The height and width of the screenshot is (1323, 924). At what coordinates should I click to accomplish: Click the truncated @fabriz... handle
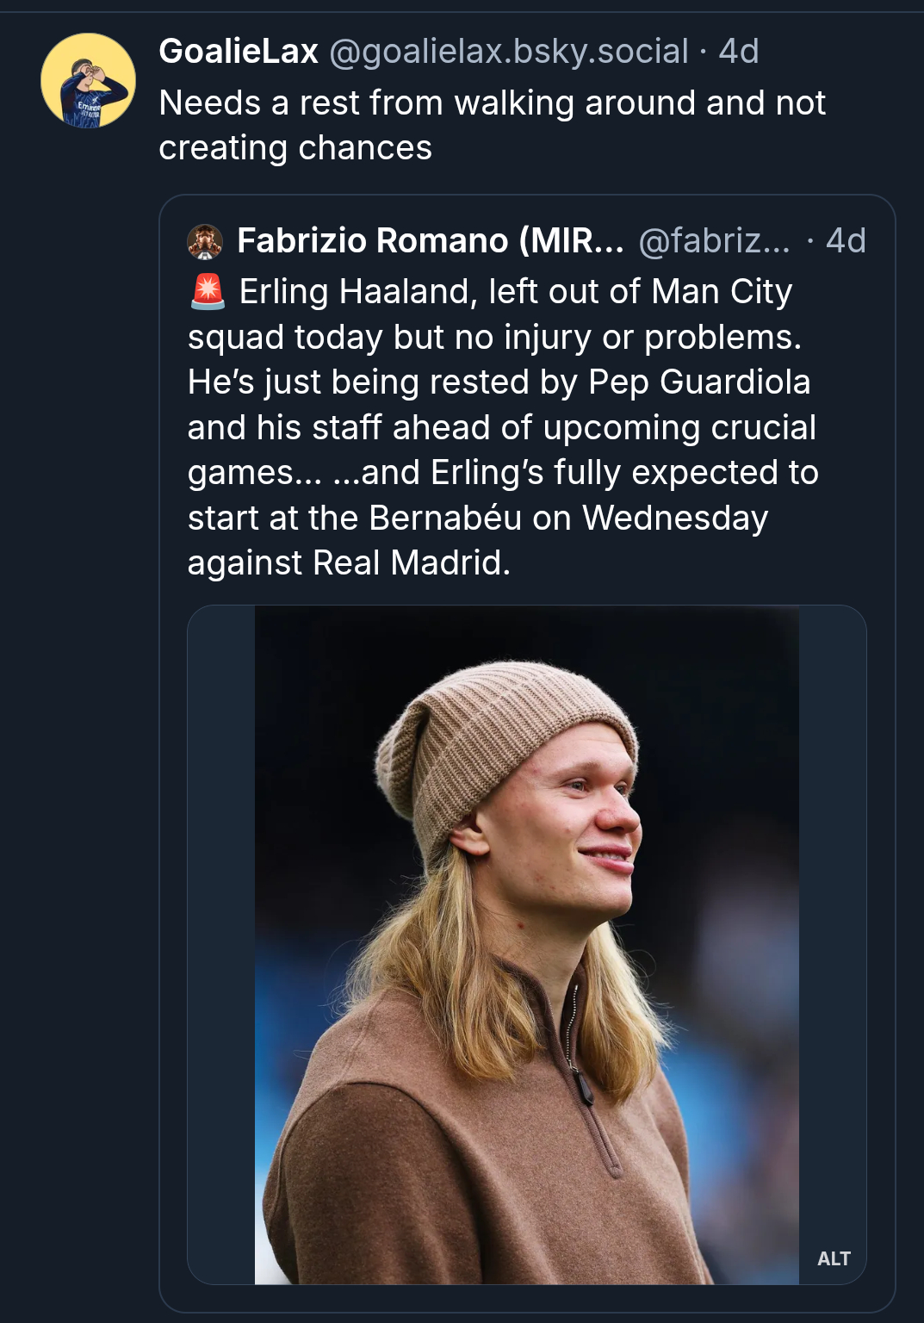point(714,241)
